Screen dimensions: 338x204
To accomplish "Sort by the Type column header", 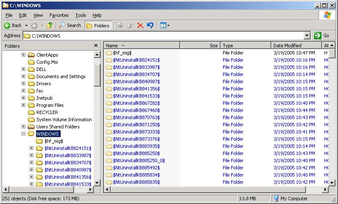I will 245,46.
